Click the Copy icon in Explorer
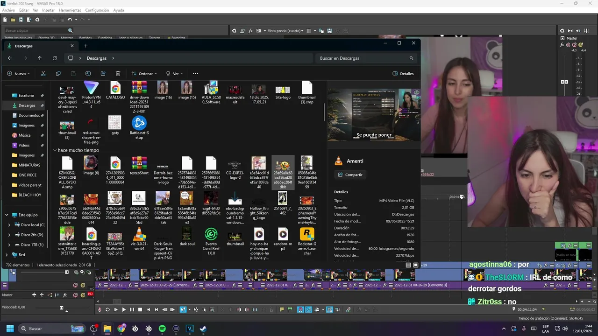598x336 pixels. coord(58,74)
